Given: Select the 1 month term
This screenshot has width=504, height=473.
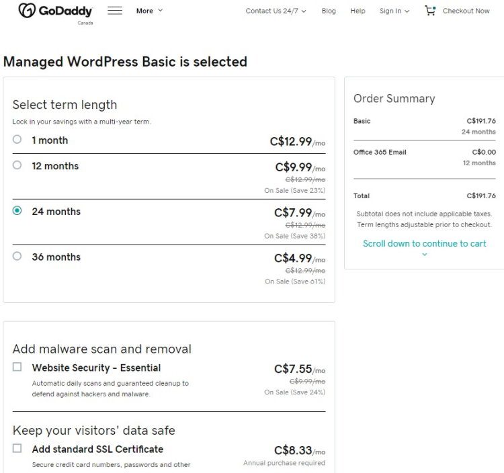Looking at the screenshot, I should tap(17, 139).
